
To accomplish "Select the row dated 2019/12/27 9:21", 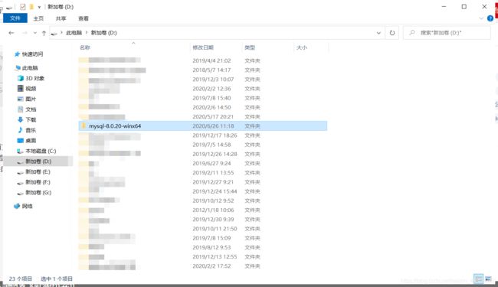I will 203,182.
